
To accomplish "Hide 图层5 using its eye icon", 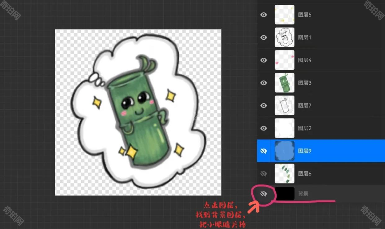I will (x=263, y=15).
